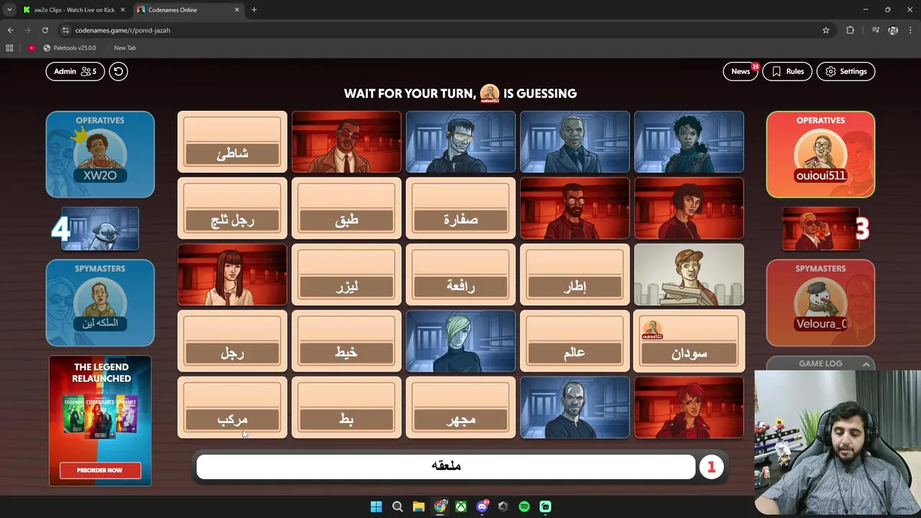Go back in browser history
The image size is (921, 518).
tap(10, 30)
